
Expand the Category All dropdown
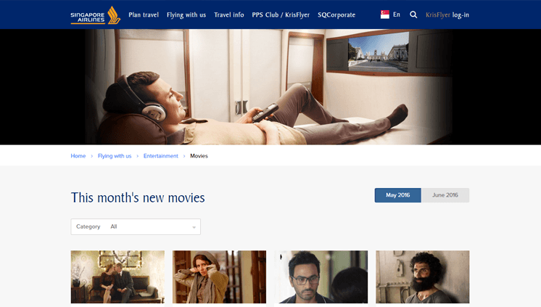[136, 227]
